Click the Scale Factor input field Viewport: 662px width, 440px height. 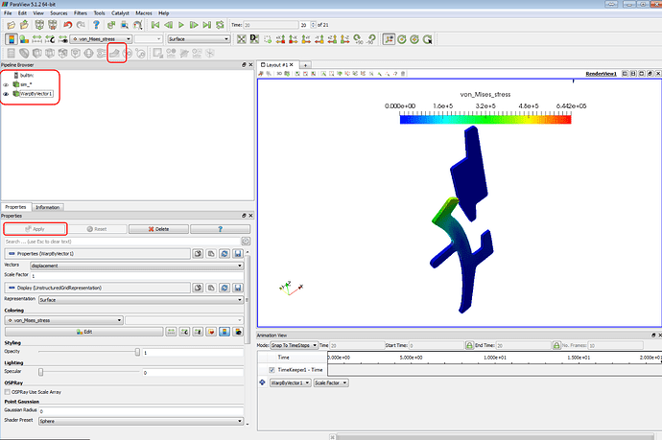coord(136,275)
